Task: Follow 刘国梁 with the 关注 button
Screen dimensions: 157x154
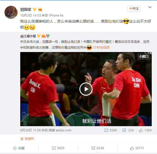Action: coord(134,9)
